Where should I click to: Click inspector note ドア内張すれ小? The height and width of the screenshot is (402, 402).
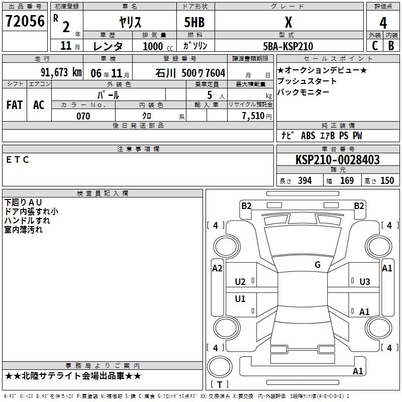click(x=31, y=211)
